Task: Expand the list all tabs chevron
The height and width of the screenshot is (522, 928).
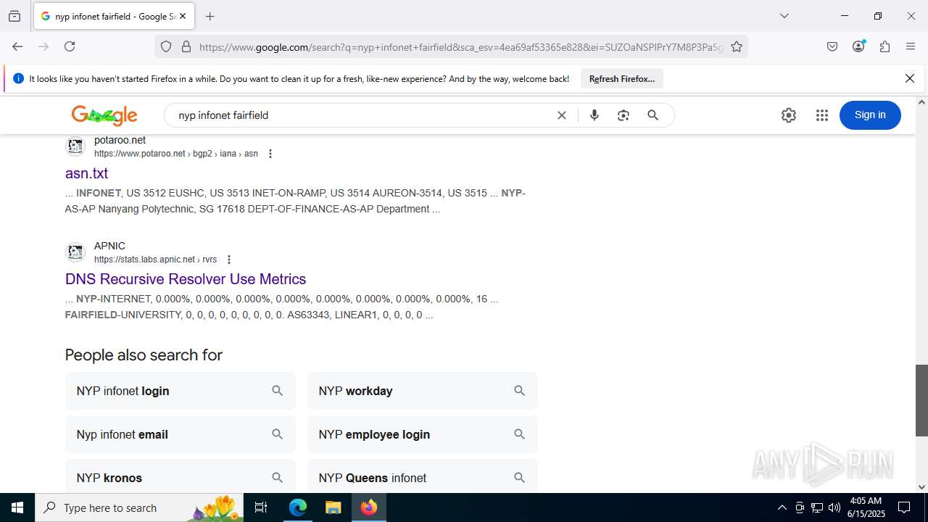Action: point(784,16)
